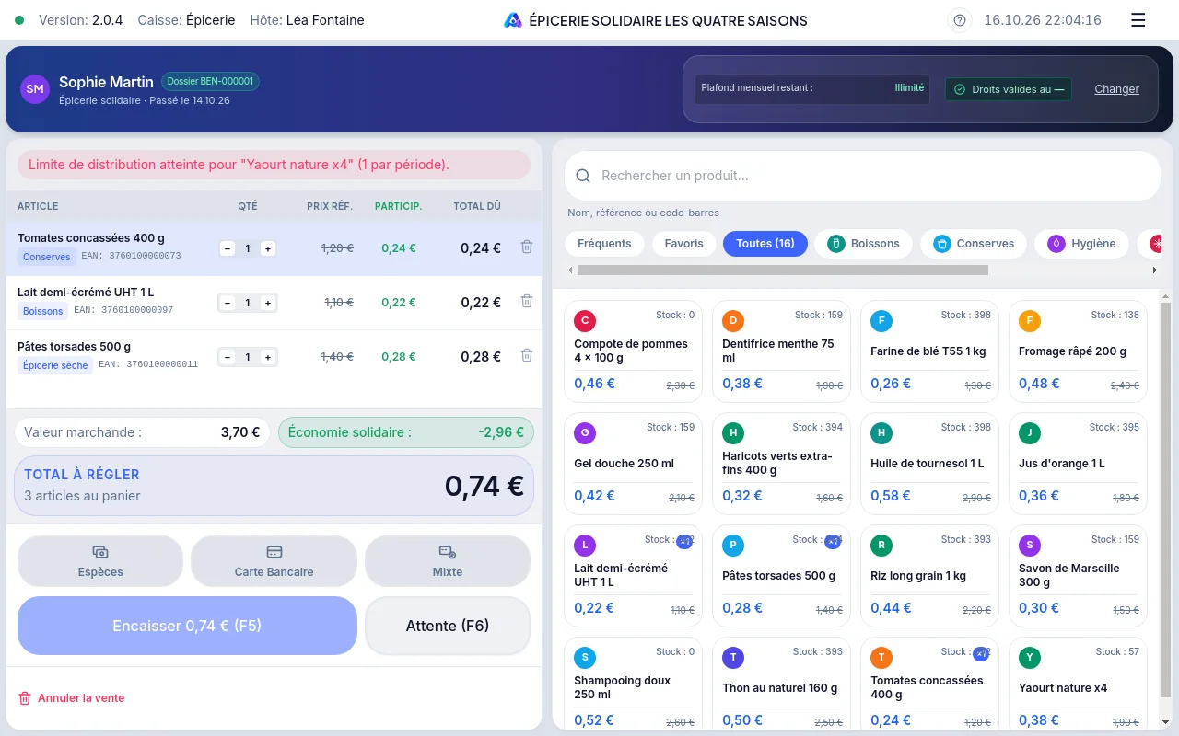Add one more Pâtes torsades with plus

[x=268, y=357]
